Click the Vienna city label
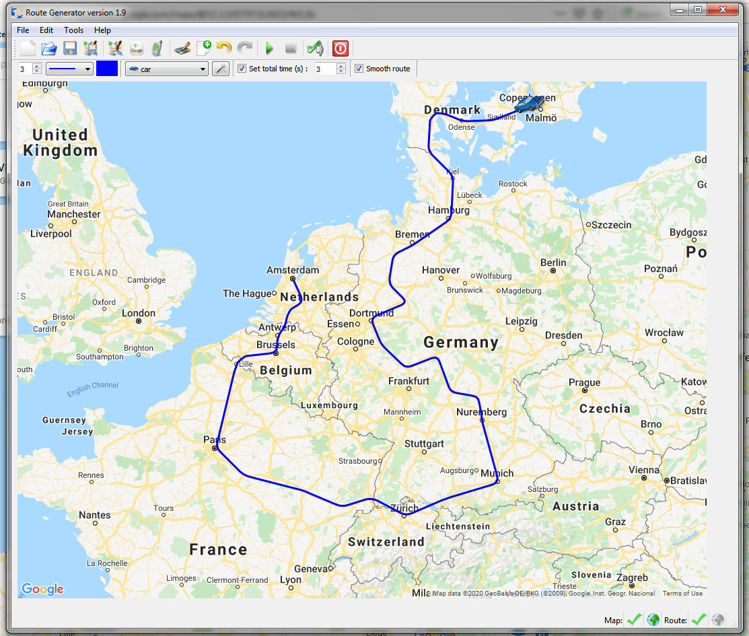 [643, 470]
